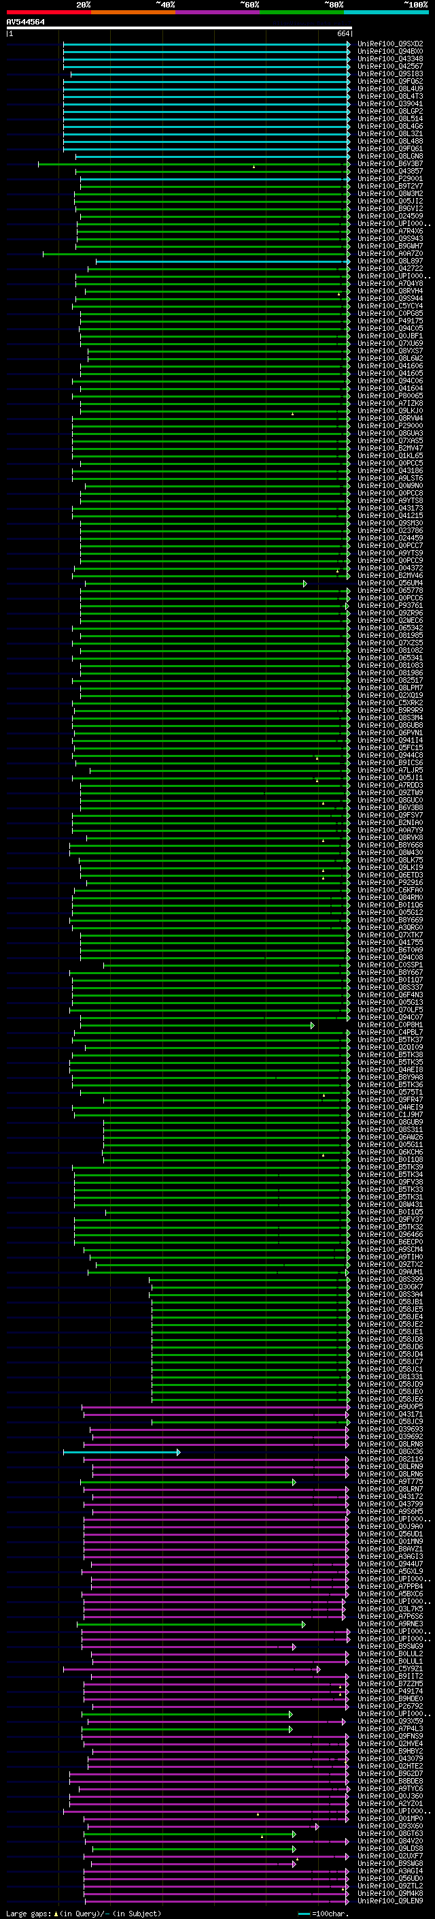Open hit UniRef100_Q42567

pyautogui.click(x=390, y=66)
